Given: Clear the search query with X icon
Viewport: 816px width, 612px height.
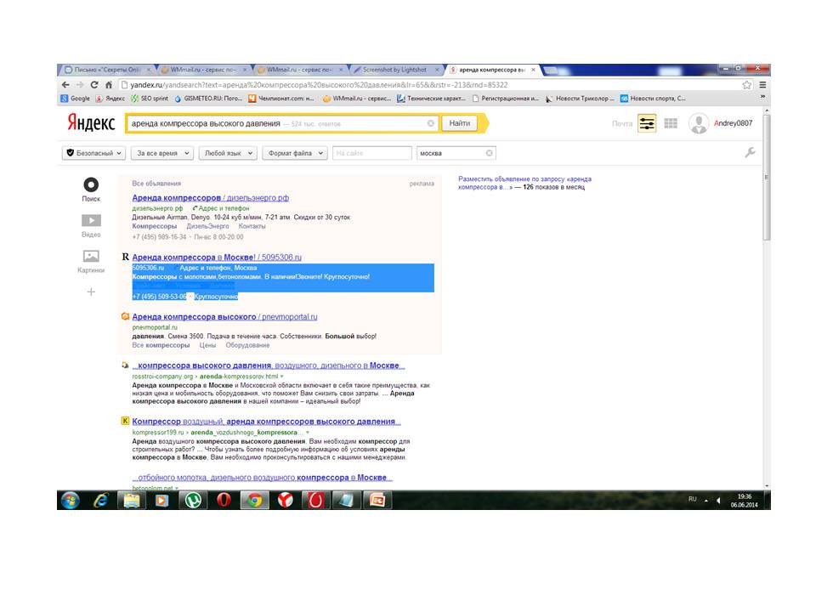Looking at the screenshot, I should [430, 123].
